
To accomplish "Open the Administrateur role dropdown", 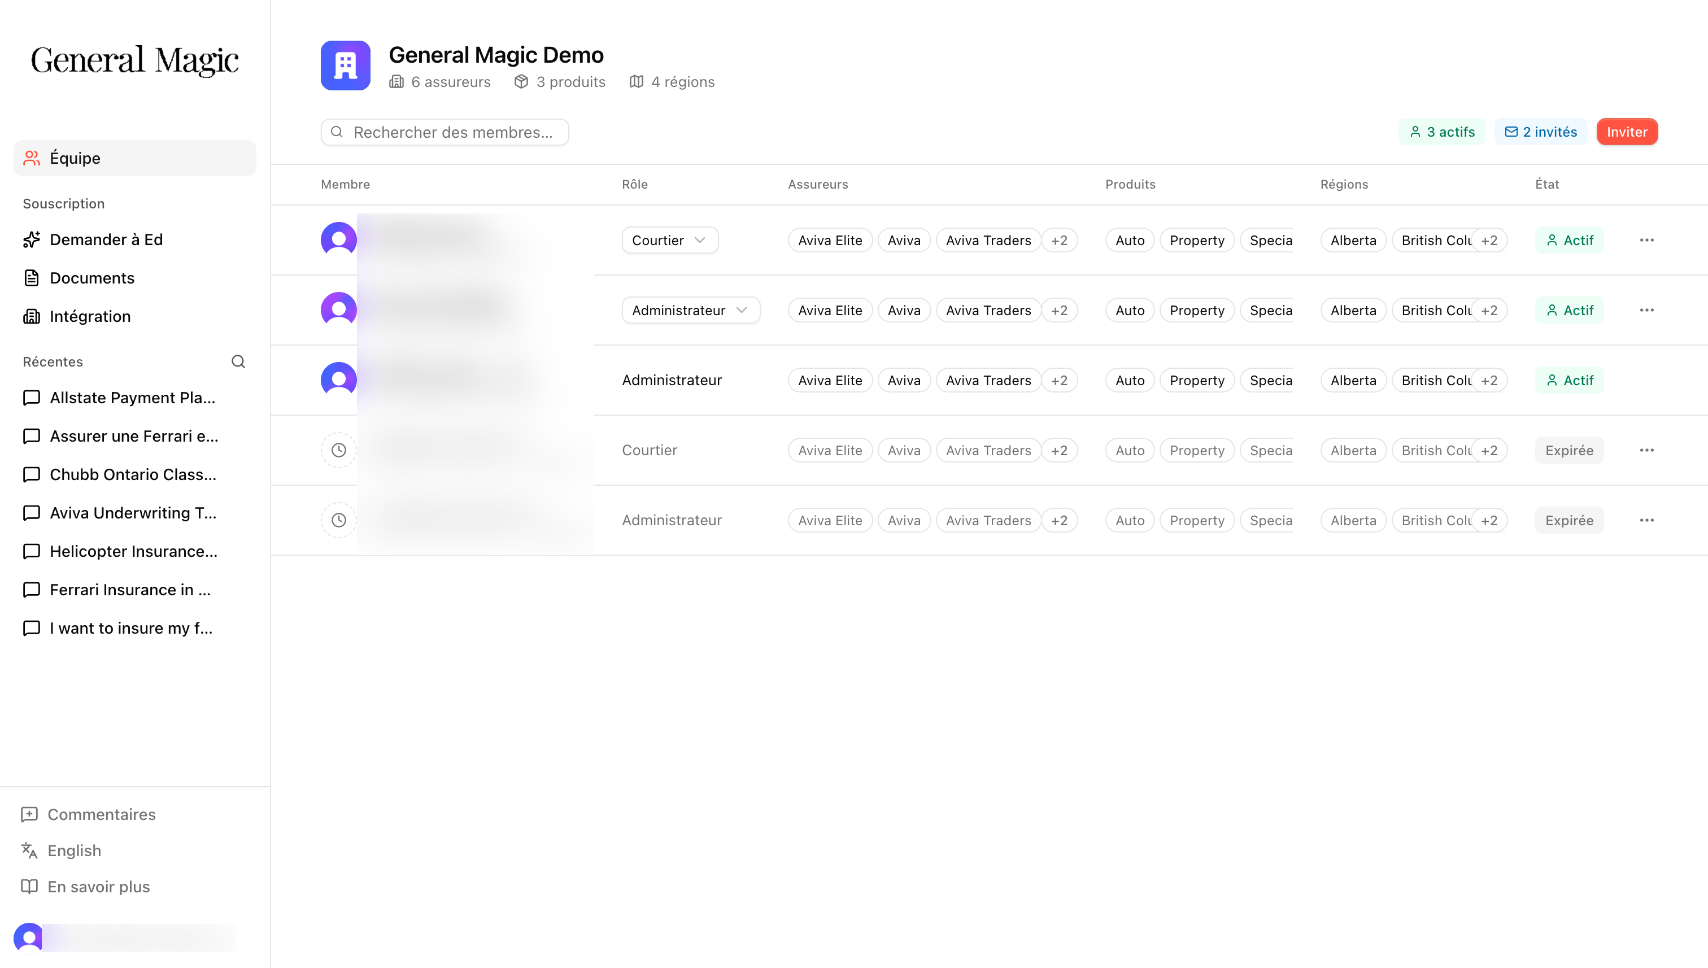I will click(x=691, y=311).
